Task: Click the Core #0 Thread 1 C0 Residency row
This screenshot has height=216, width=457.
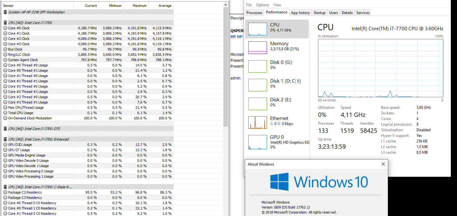Action: (87, 208)
